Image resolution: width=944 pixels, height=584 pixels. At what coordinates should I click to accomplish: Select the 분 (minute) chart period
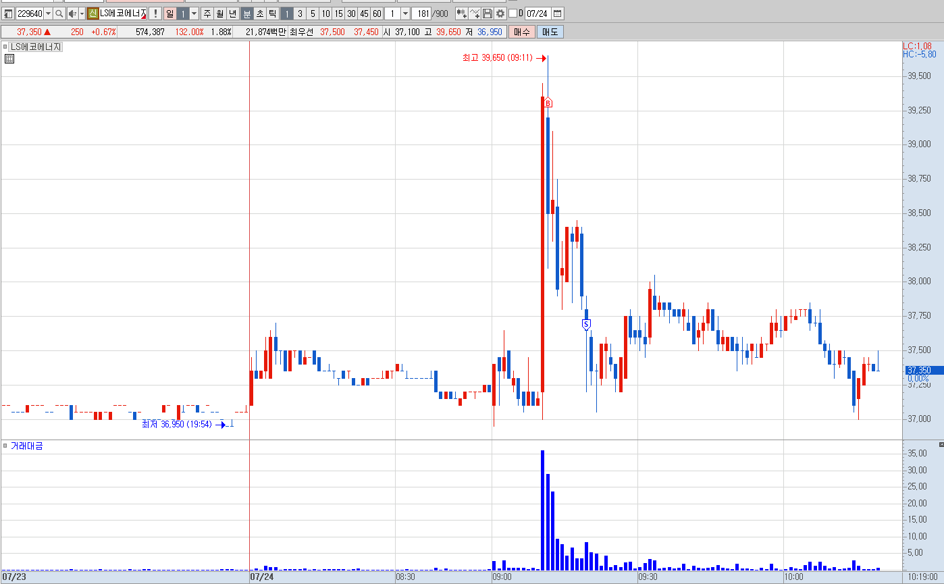(x=247, y=14)
